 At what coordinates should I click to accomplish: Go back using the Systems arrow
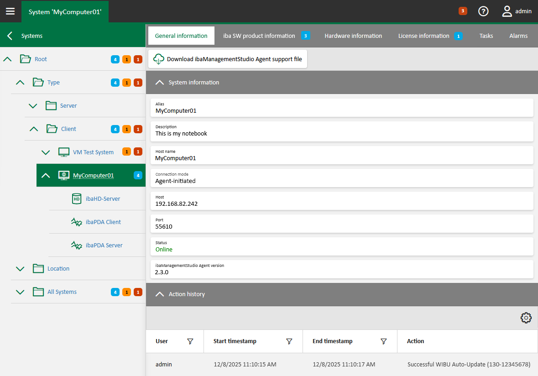coord(10,36)
